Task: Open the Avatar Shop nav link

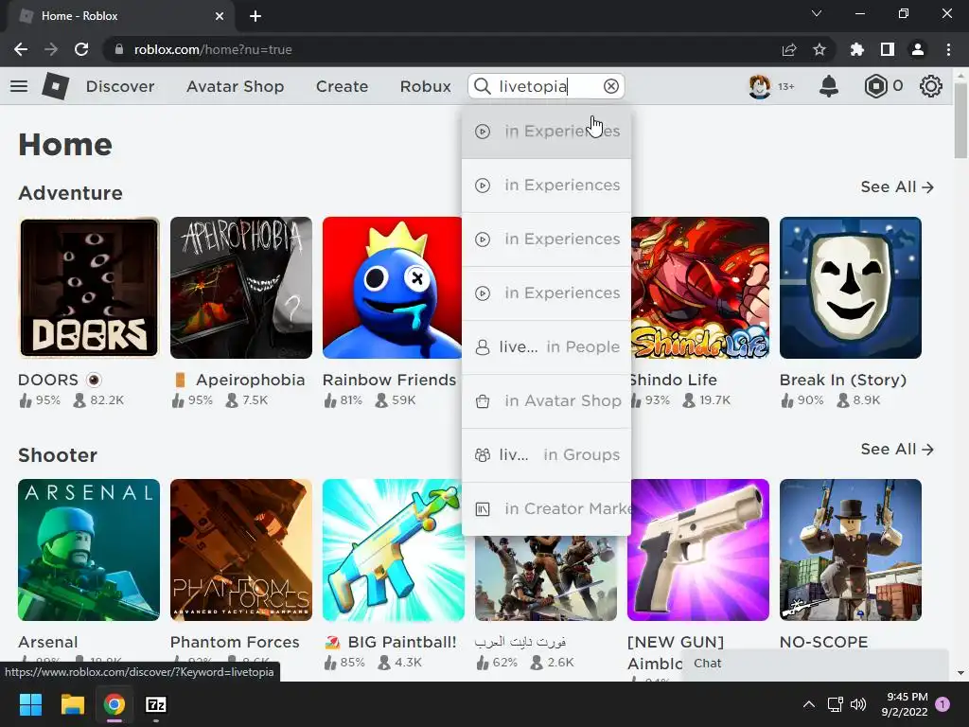Action: [235, 86]
